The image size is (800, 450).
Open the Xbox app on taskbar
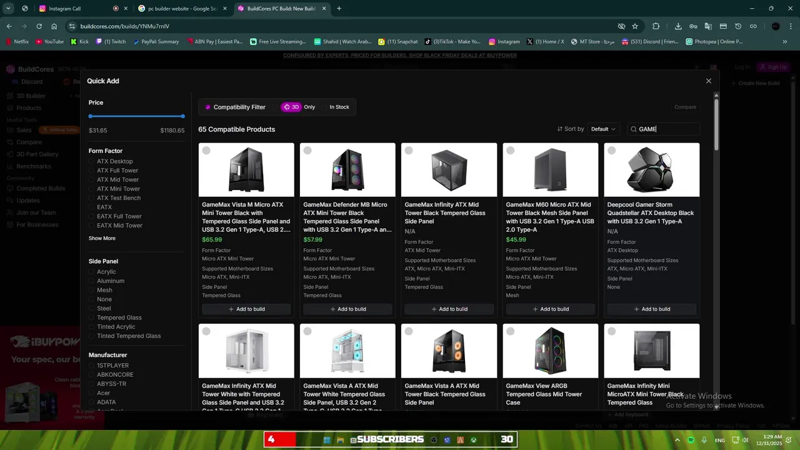pos(474,440)
